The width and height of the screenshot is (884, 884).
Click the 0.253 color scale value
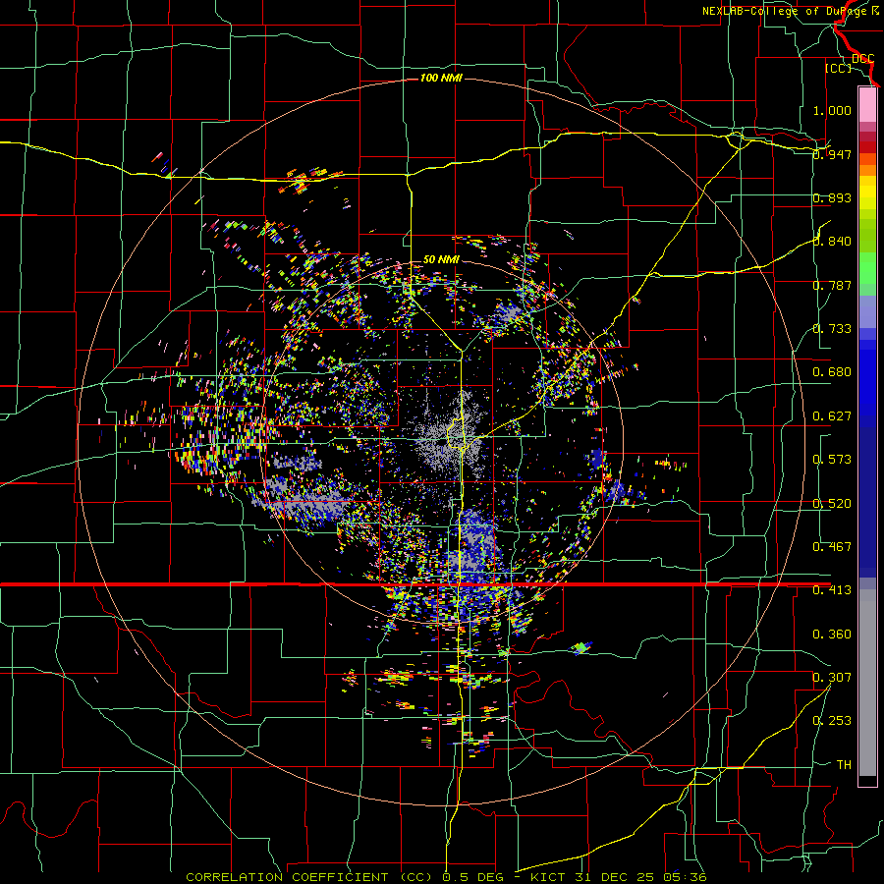tap(832, 721)
